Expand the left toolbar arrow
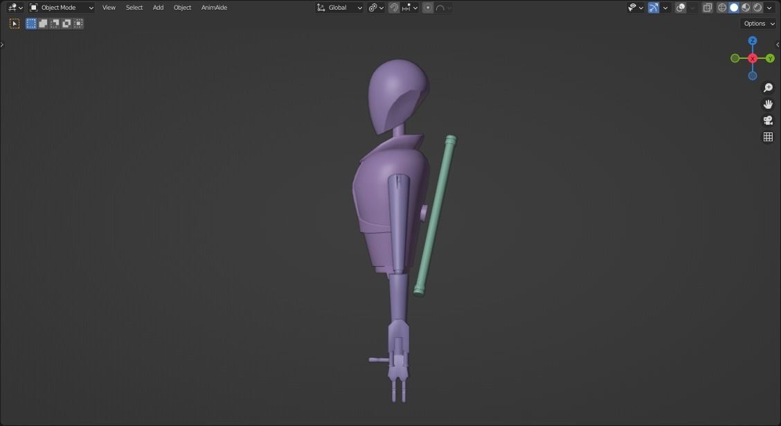 tap(2, 44)
